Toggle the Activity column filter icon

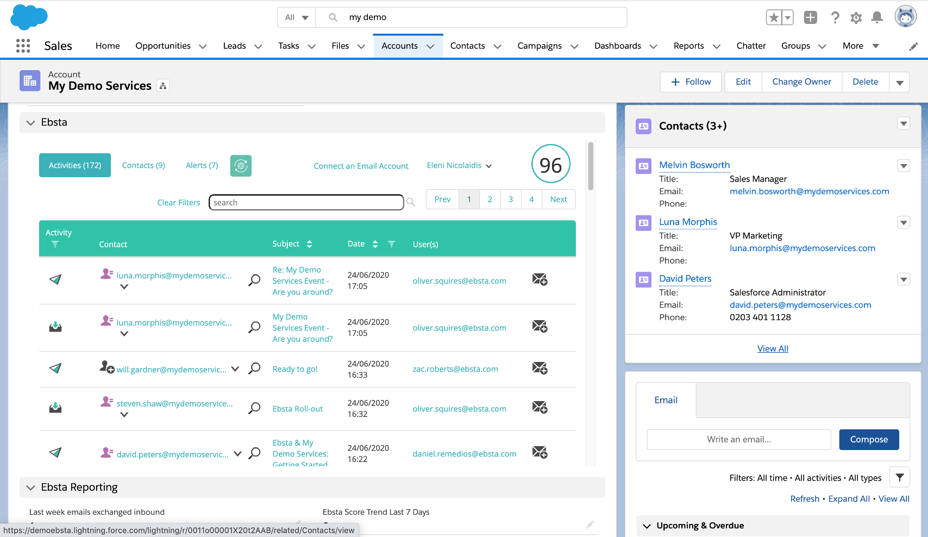[x=55, y=245]
